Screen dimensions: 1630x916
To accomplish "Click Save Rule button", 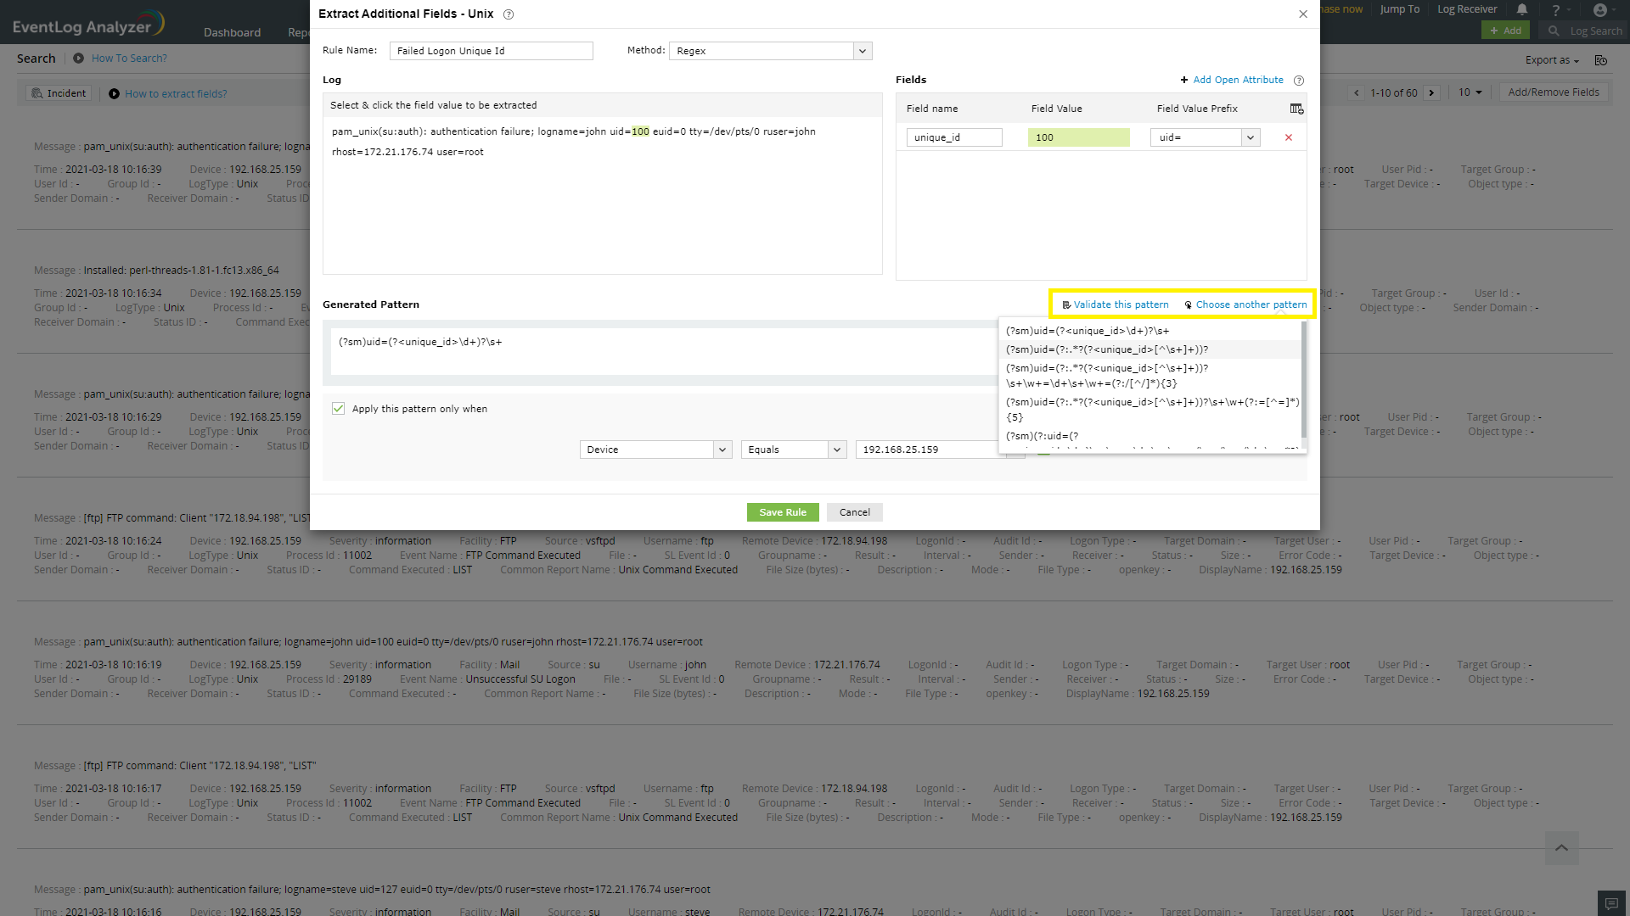I will 782,512.
